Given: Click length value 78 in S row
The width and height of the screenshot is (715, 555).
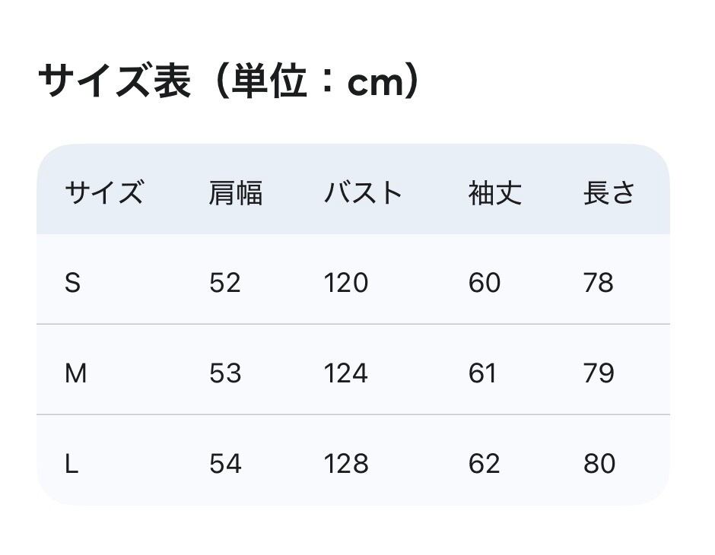Looking at the screenshot, I should point(599,283).
